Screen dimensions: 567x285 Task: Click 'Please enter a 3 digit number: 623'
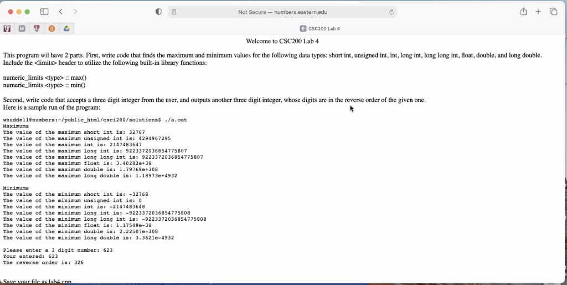(58, 250)
